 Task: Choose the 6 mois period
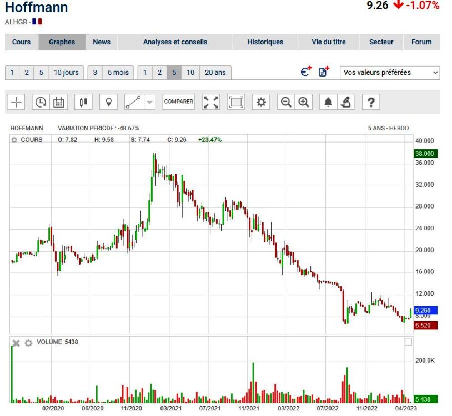click(x=118, y=73)
